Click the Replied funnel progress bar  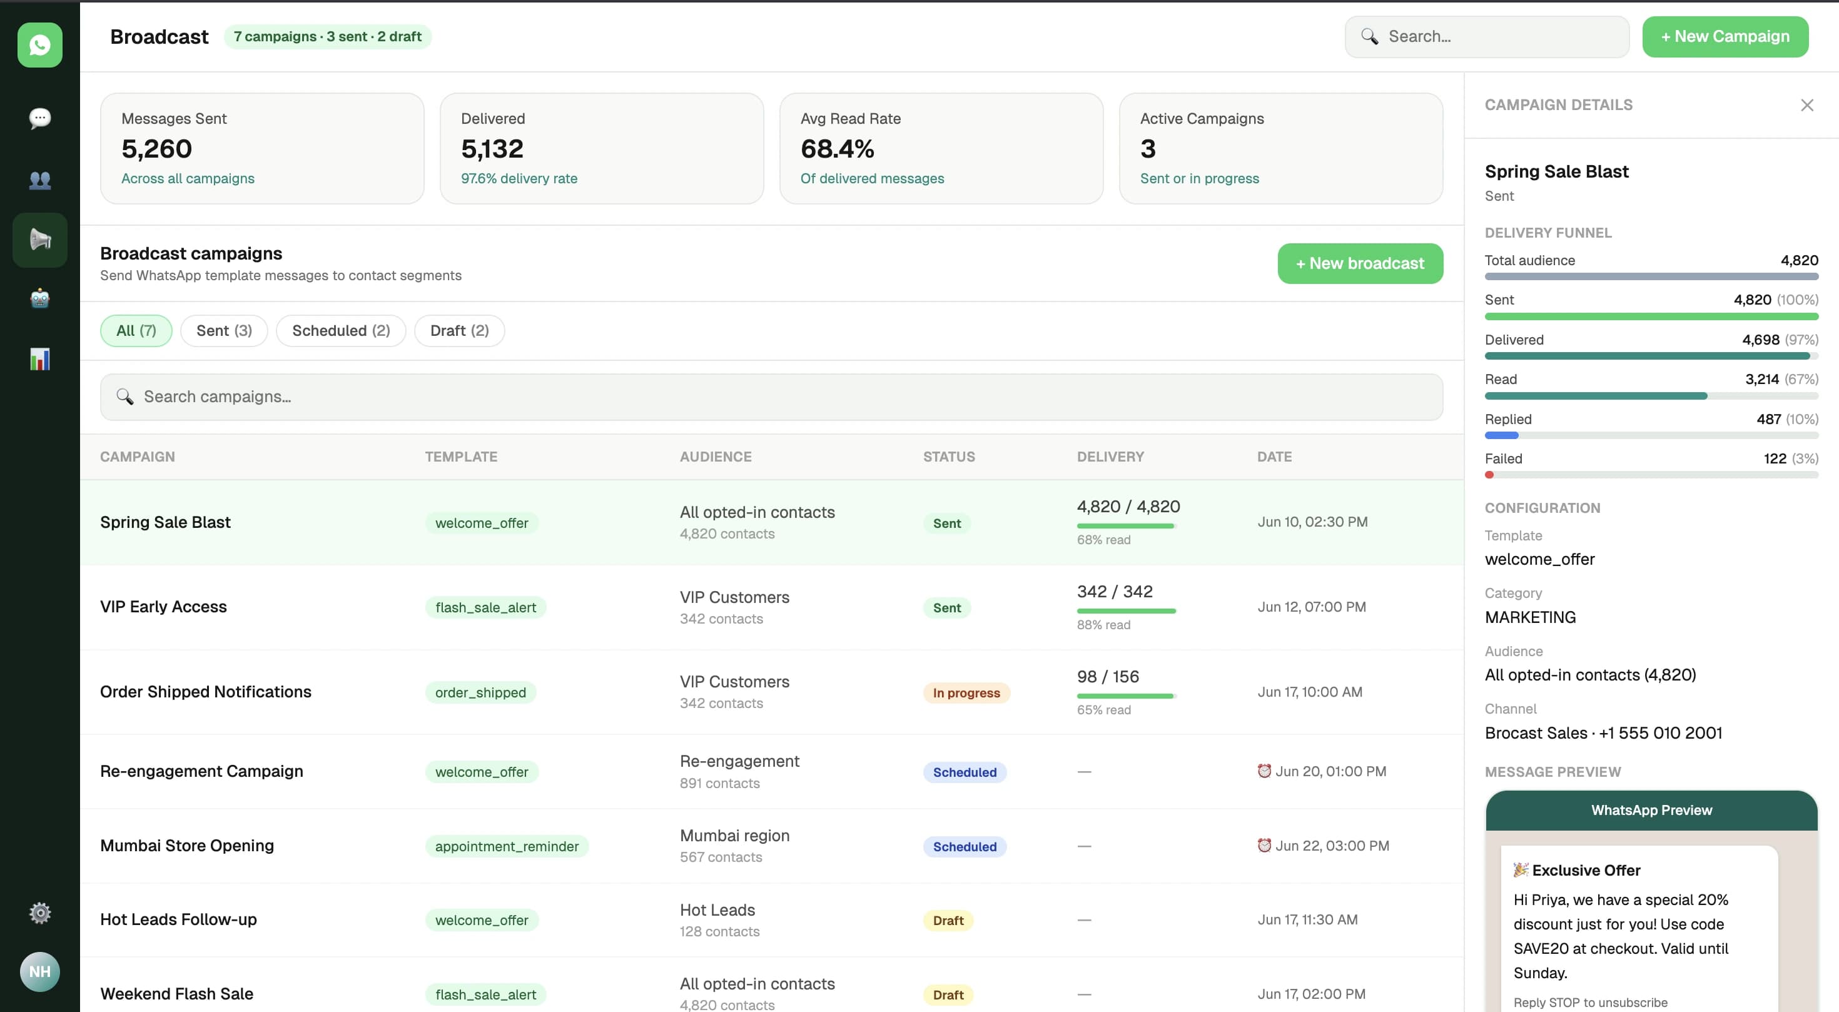pyautogui.click(x=1651, y=435)
